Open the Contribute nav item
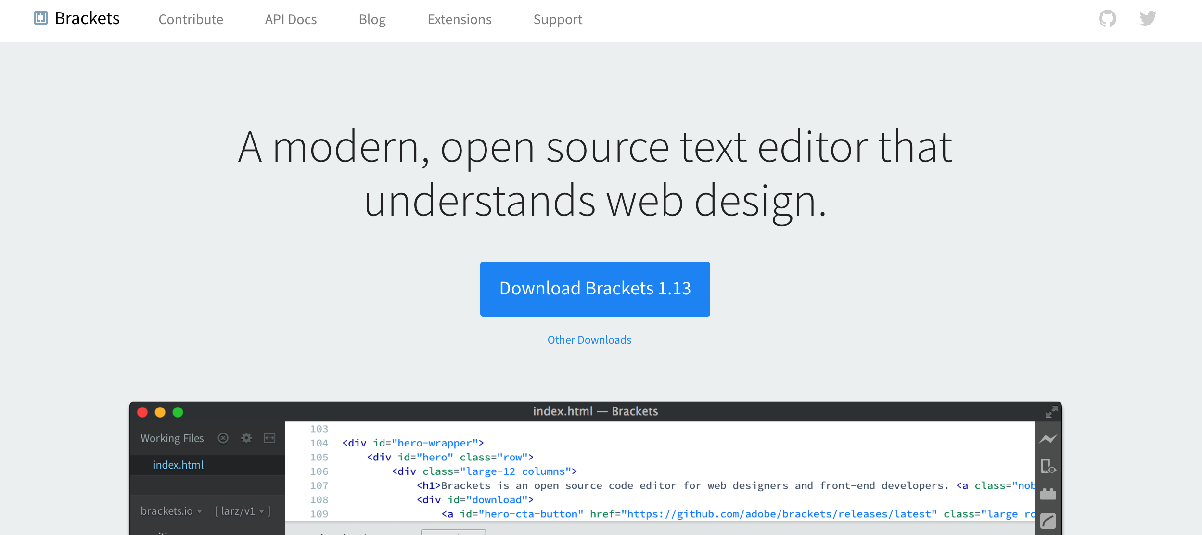 coord(191,19)
